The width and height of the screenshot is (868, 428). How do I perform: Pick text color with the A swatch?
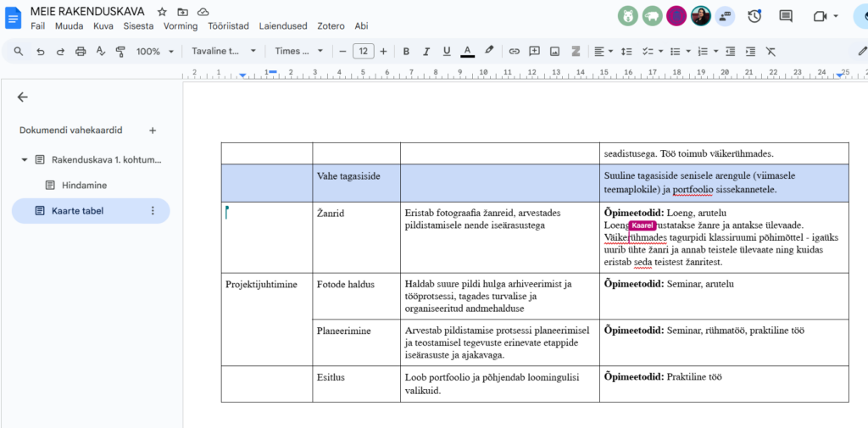pyautogui.click(x=467, y=52)
